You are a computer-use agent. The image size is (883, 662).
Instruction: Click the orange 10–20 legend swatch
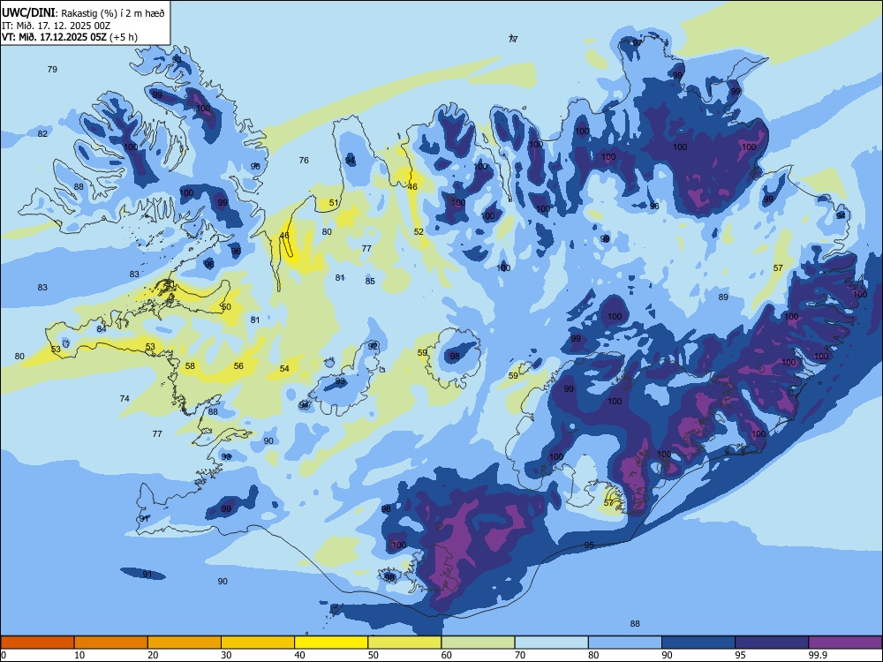111,643
